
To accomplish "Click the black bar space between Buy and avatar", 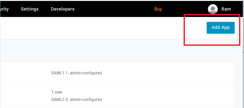I will pos(185,9).
